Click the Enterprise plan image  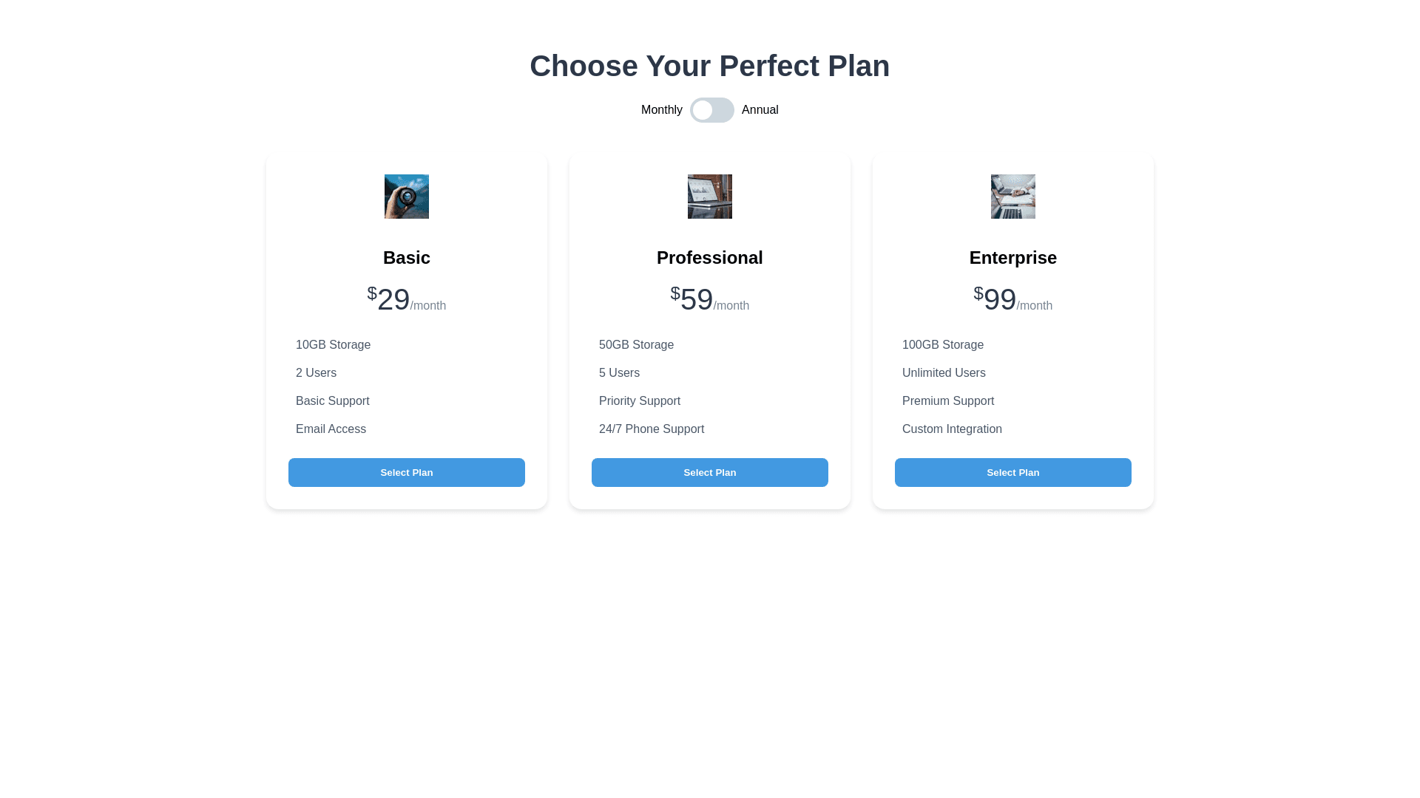tap(1013, 197)
